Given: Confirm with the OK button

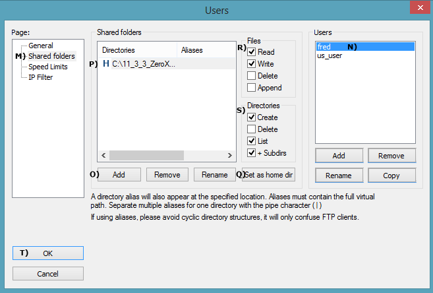Looking at the screenshot, I should tap(48, 253).
